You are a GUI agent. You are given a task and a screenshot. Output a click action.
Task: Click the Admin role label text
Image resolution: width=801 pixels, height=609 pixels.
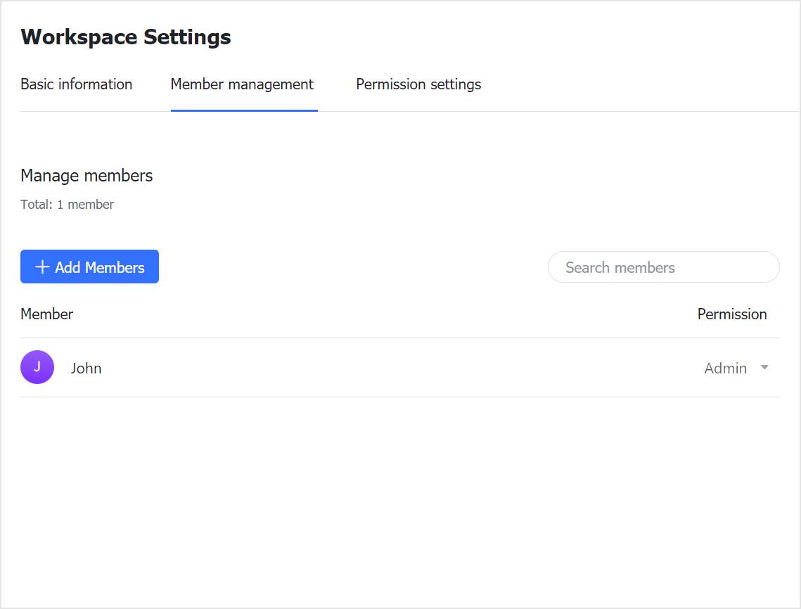725,368
